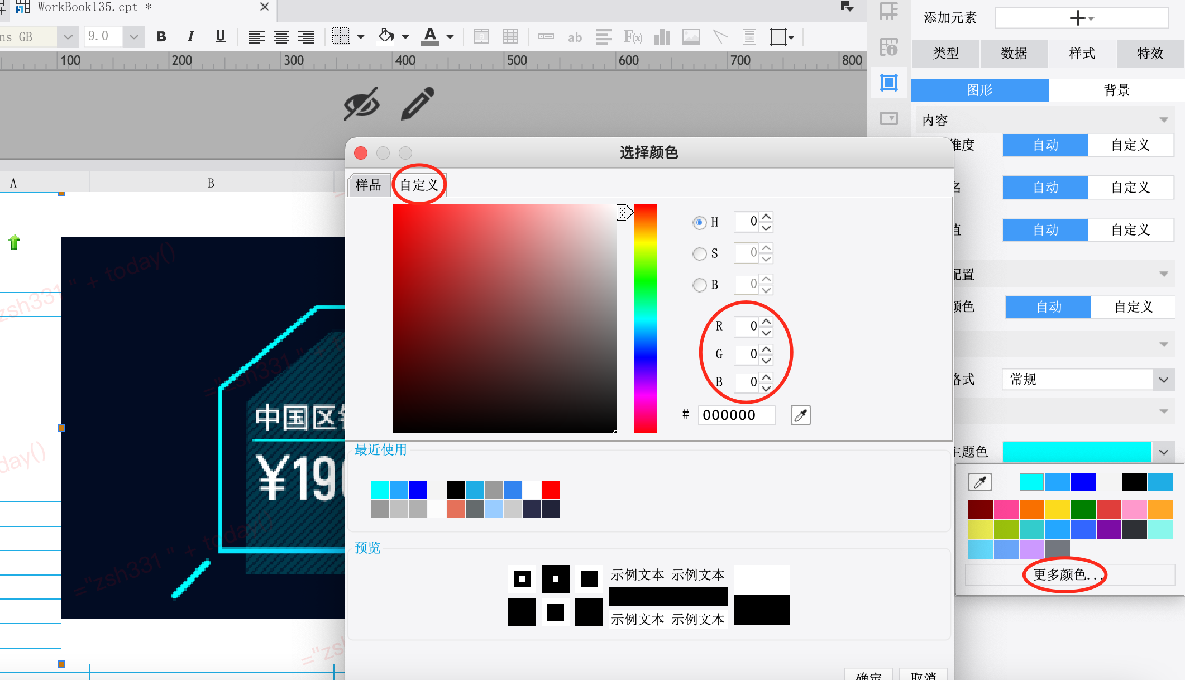1185x680 pixels.
Task: Open the 添加元素 plus dropdown
Action: (1082, 18)
